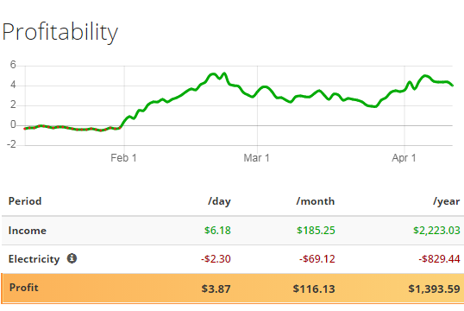Click the $185.25 monthly income value
The image size is (464, 311).
coord(316,231)
